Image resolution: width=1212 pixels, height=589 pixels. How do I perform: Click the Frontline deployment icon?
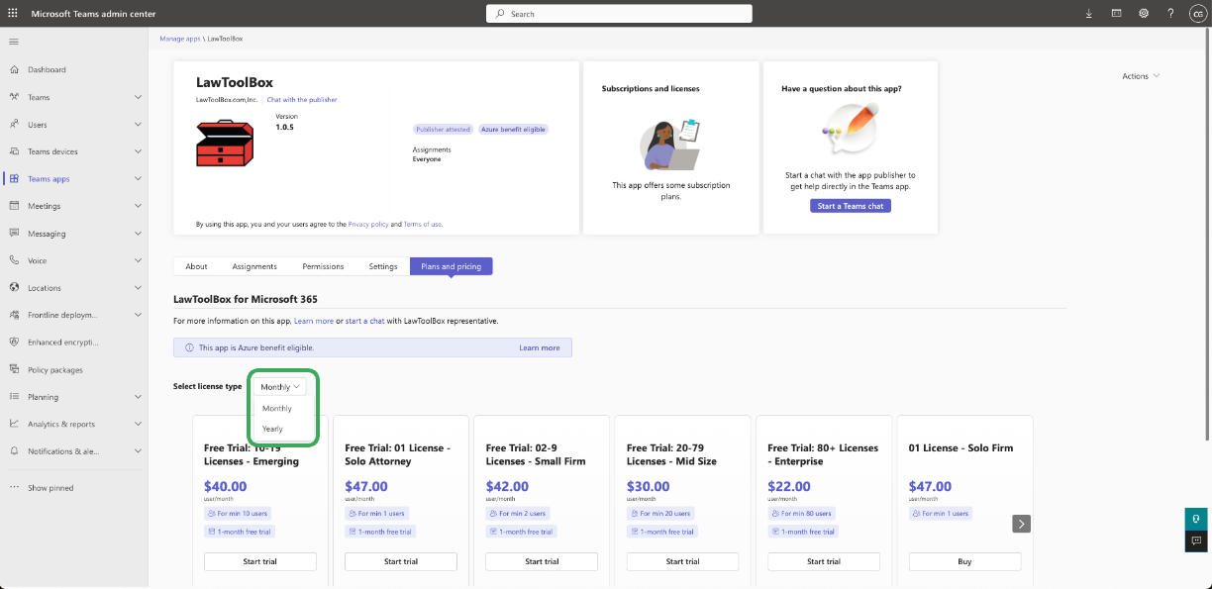[x=14, y=315]
